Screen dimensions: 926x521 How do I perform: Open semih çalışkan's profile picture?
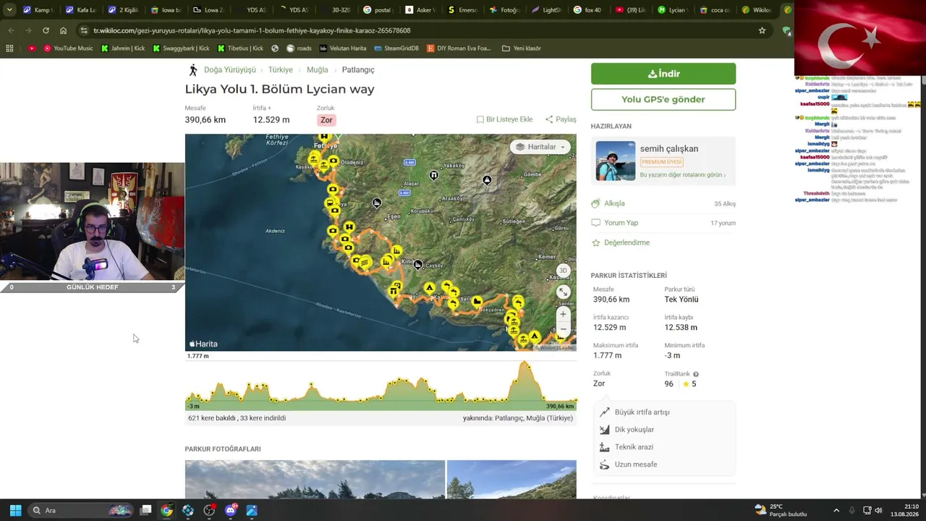pos(615,161)
